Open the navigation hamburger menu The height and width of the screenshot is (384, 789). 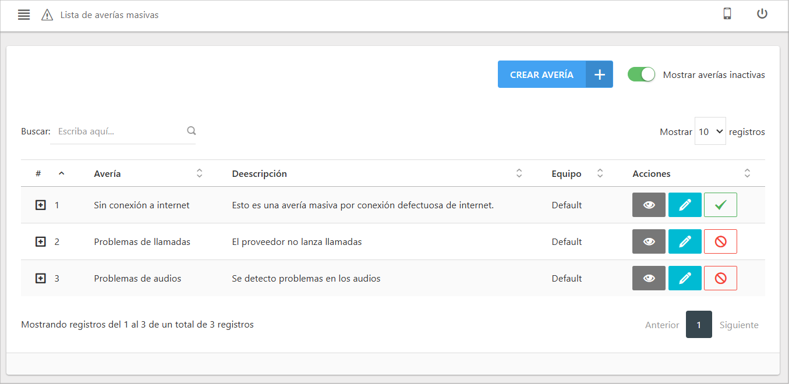coord(23,15)
